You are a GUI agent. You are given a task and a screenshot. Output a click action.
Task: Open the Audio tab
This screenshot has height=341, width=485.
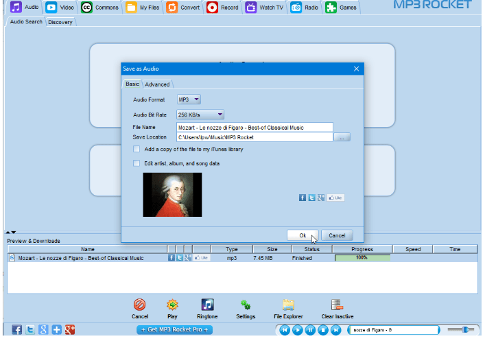pos(25,7)
